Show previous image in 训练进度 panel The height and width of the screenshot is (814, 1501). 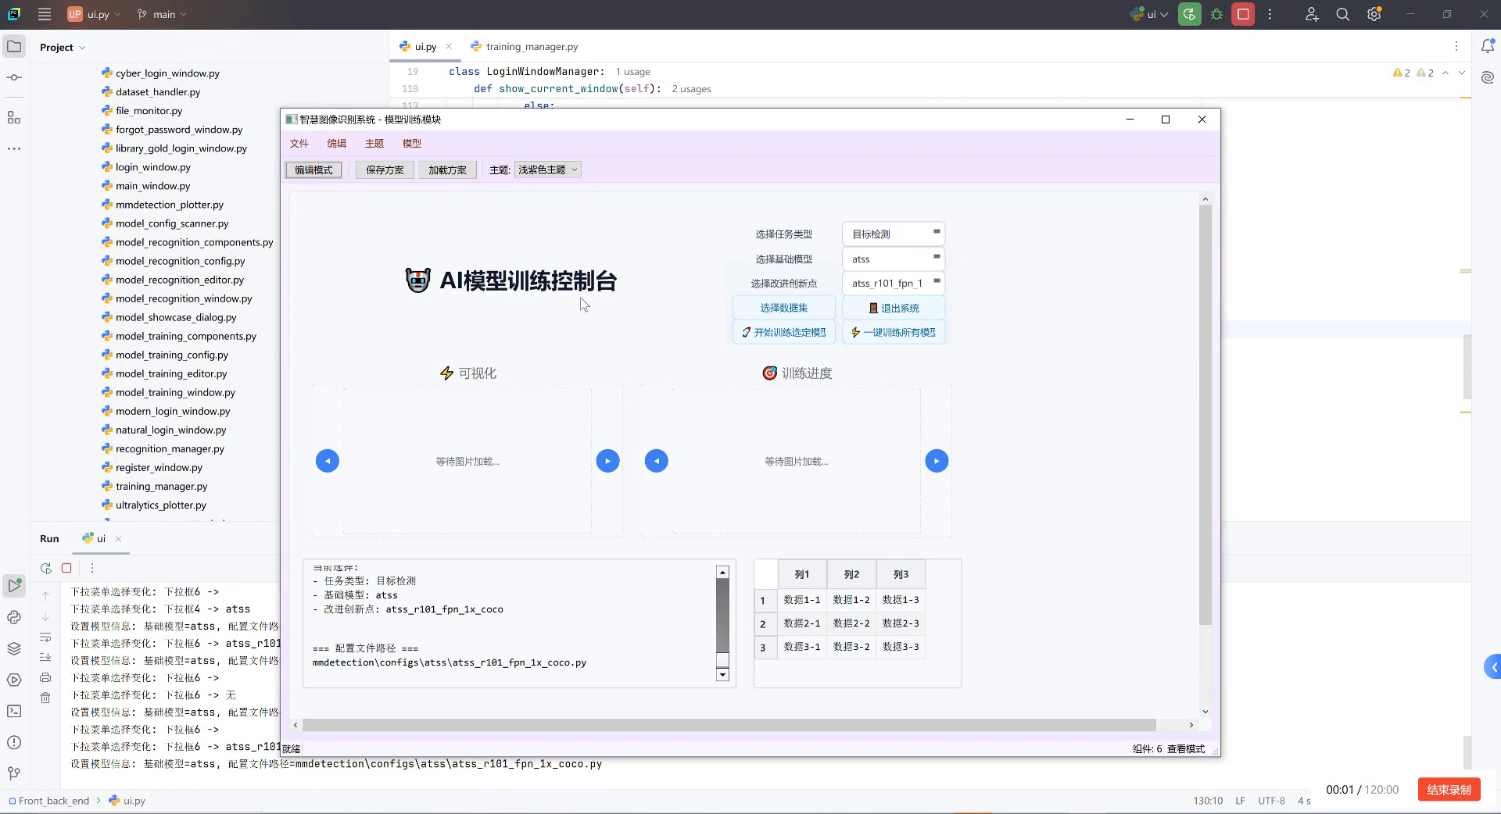tap(657, 461)
